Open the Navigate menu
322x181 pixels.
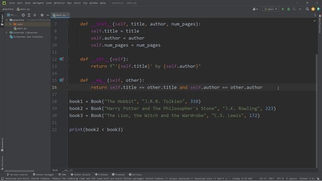coord(38,3)
